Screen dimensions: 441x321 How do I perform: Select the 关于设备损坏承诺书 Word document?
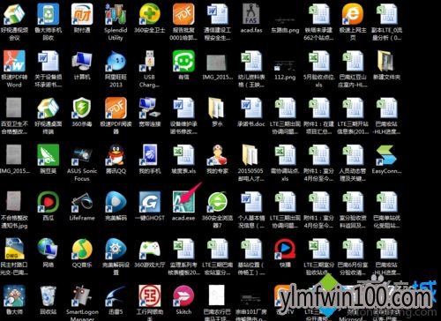coord(49,69)
